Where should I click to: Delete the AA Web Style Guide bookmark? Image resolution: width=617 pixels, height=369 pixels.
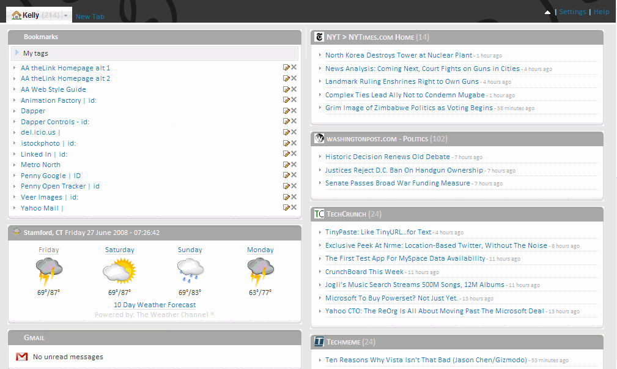294,89
